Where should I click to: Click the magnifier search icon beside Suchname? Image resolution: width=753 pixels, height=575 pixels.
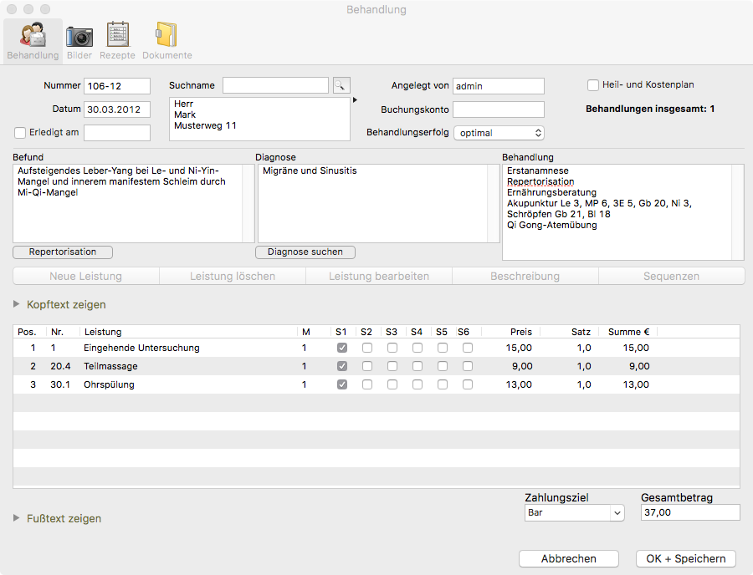(341, 85)
